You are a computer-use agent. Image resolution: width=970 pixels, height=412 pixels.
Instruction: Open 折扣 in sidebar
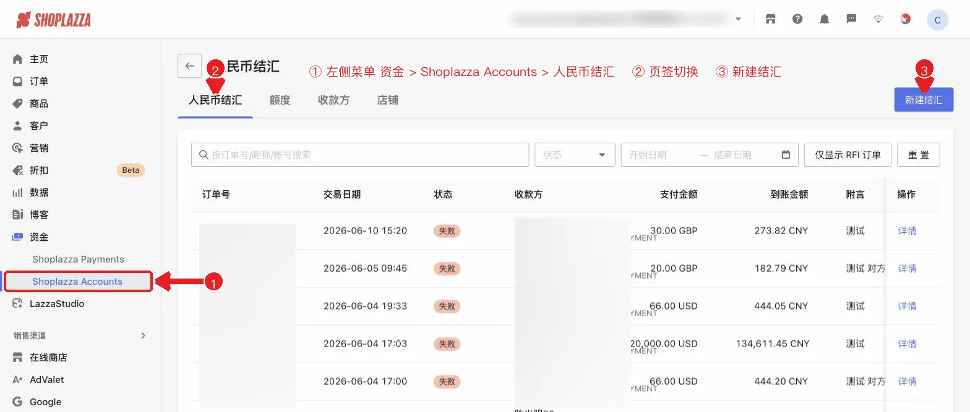[39, 170]
